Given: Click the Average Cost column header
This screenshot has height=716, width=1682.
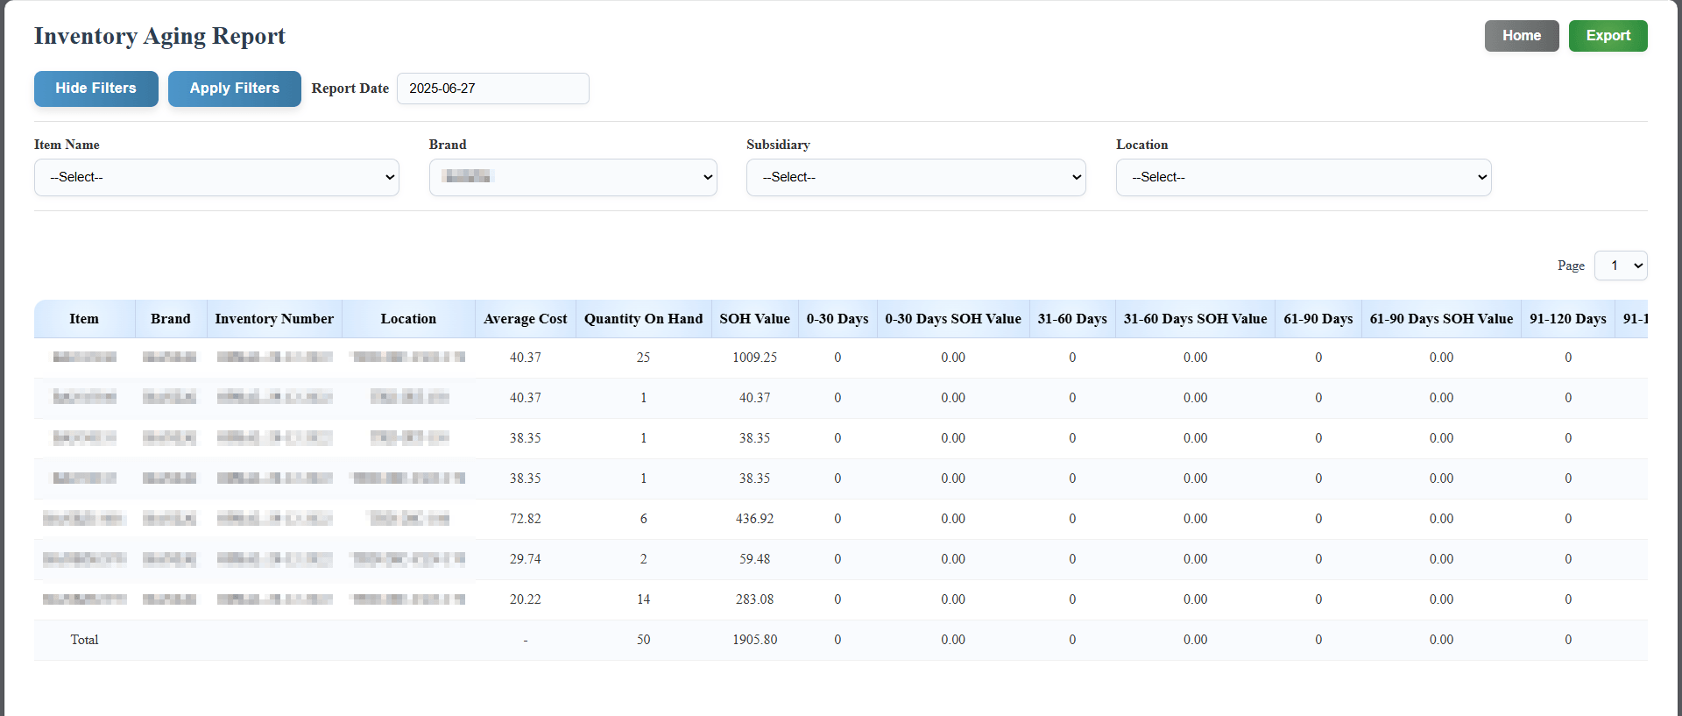Looking at the screenshot, I should pyautogui.click(x=526, y=319).
